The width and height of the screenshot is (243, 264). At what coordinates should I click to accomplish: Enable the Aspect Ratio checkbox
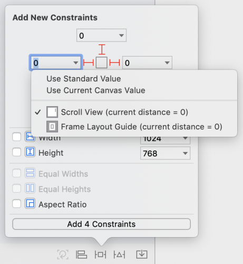[17, 204]
